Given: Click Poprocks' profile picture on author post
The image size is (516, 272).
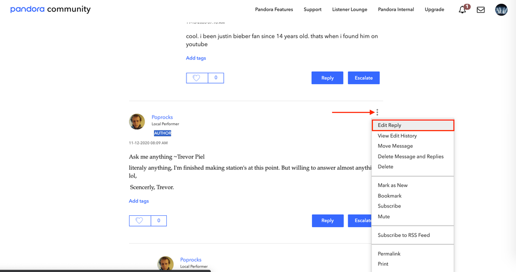Looking at the screenshot, I should 137,121.
